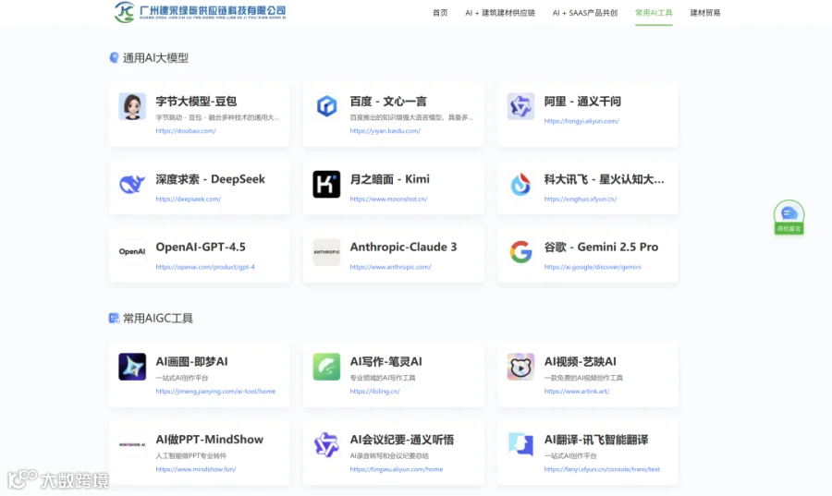Viewport: 832px width, 496px height.
Task: Click the OpenAI logo icon
Action: [x=132, y=252]
